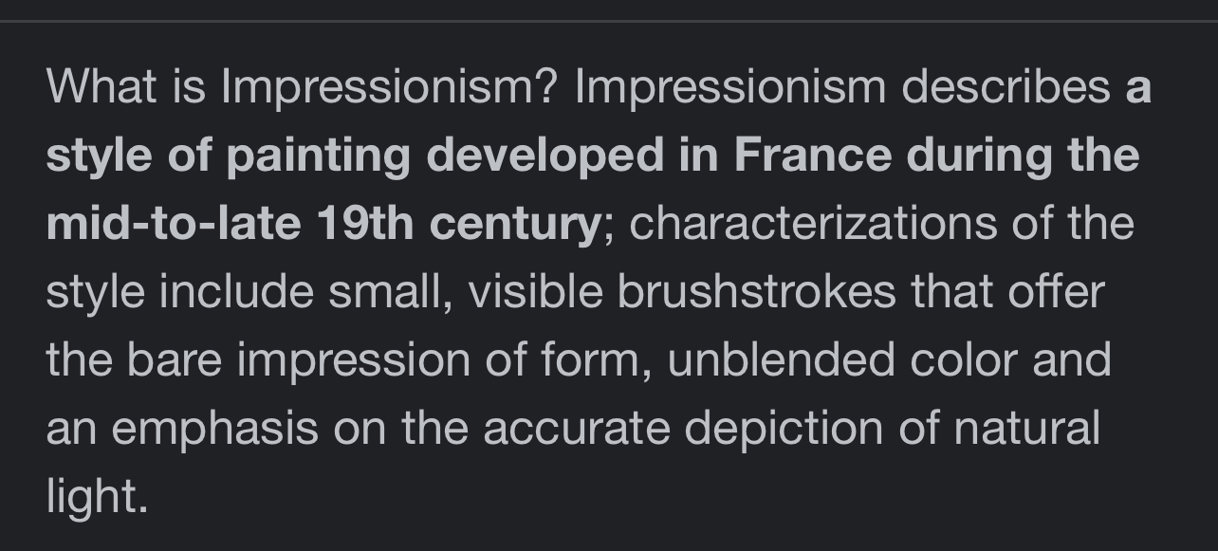Select the bold word "painting"
The image size is (1218, 551).
318,156
